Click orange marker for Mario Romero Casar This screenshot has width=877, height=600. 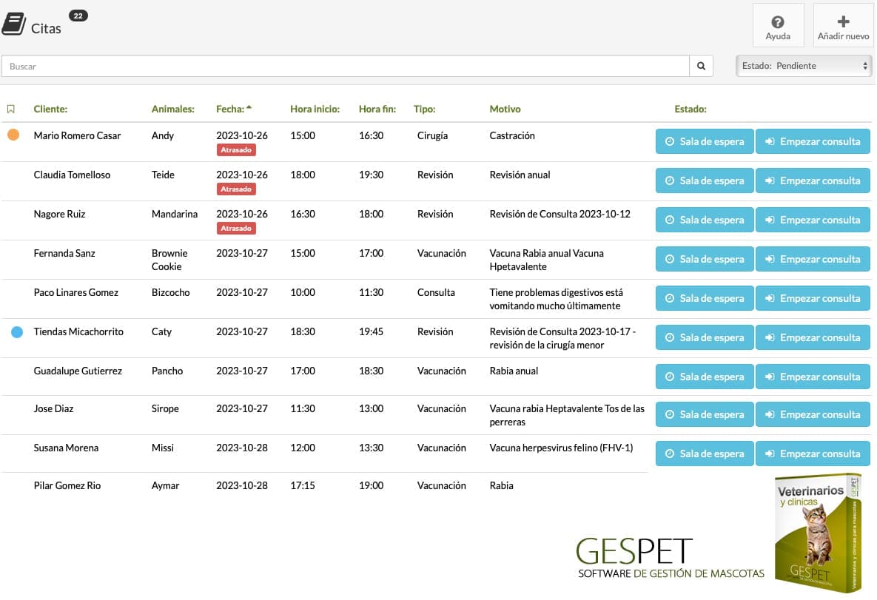[13, 135]
